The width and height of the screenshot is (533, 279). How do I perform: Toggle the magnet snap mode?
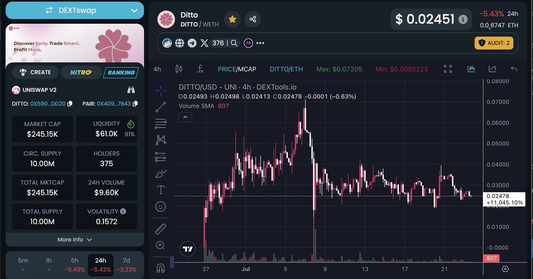tap(161, 267)
